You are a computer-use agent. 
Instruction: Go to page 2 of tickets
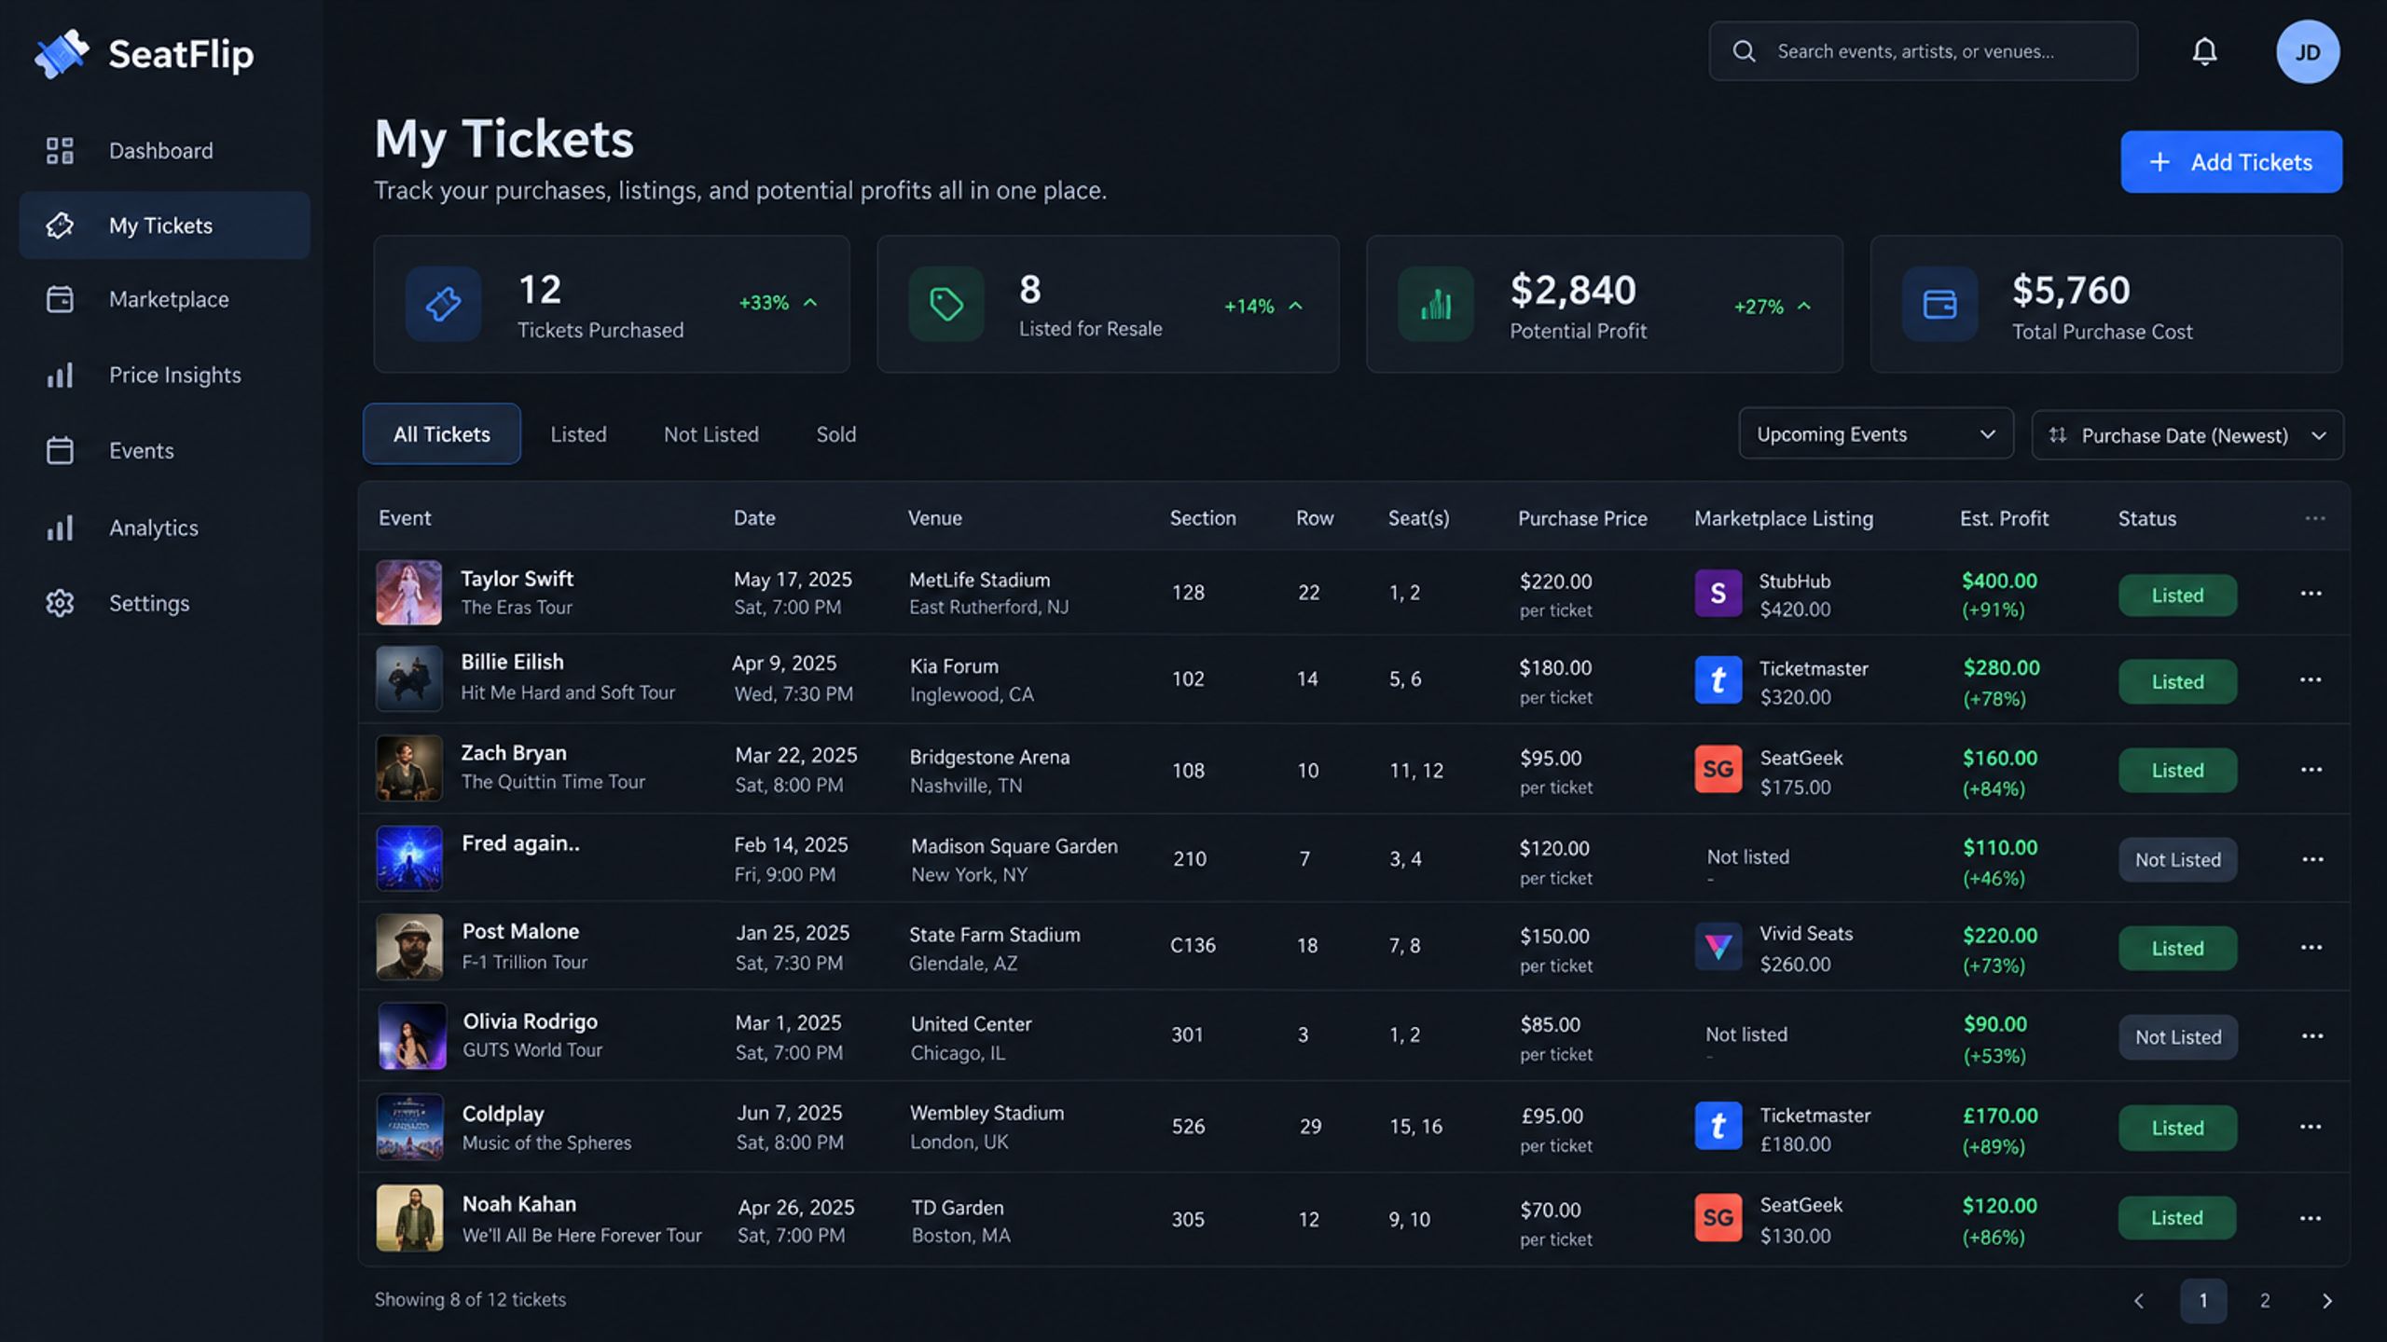pyautogui.click(x=2264, y=1300)
